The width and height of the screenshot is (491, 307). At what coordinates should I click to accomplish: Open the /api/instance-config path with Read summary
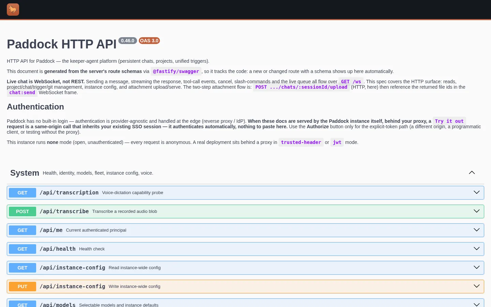pyautogui.click(x=72, y=268)
